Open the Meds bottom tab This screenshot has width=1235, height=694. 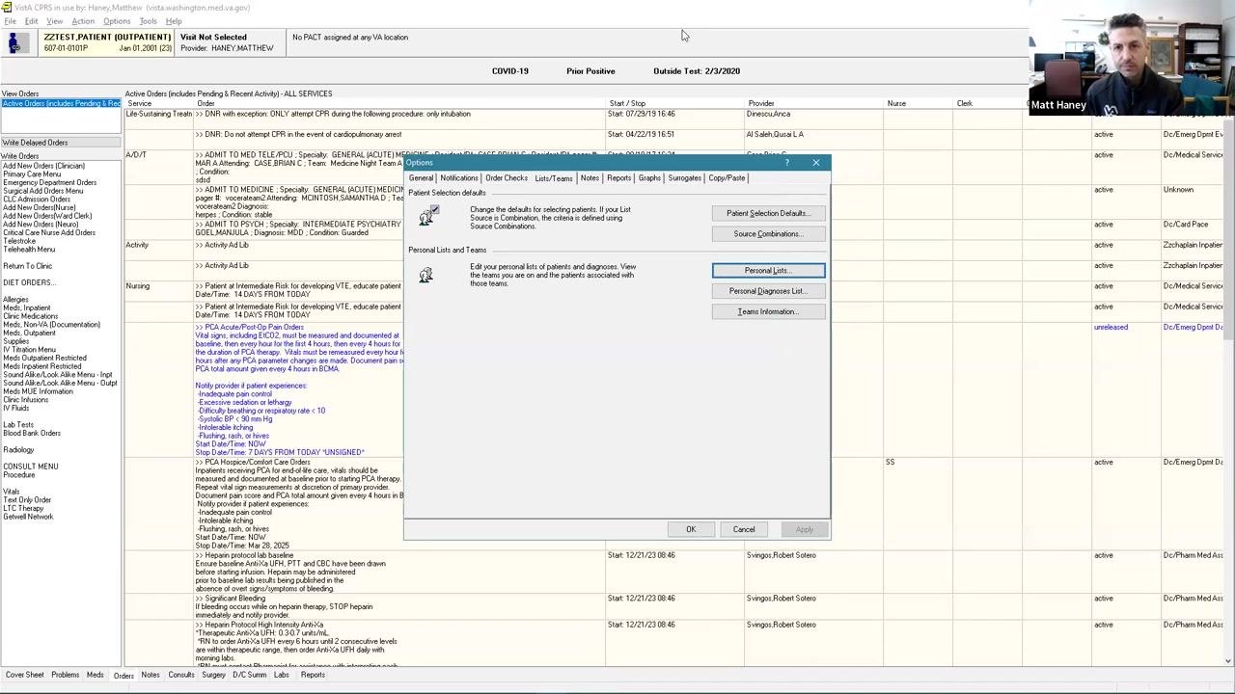96,675
